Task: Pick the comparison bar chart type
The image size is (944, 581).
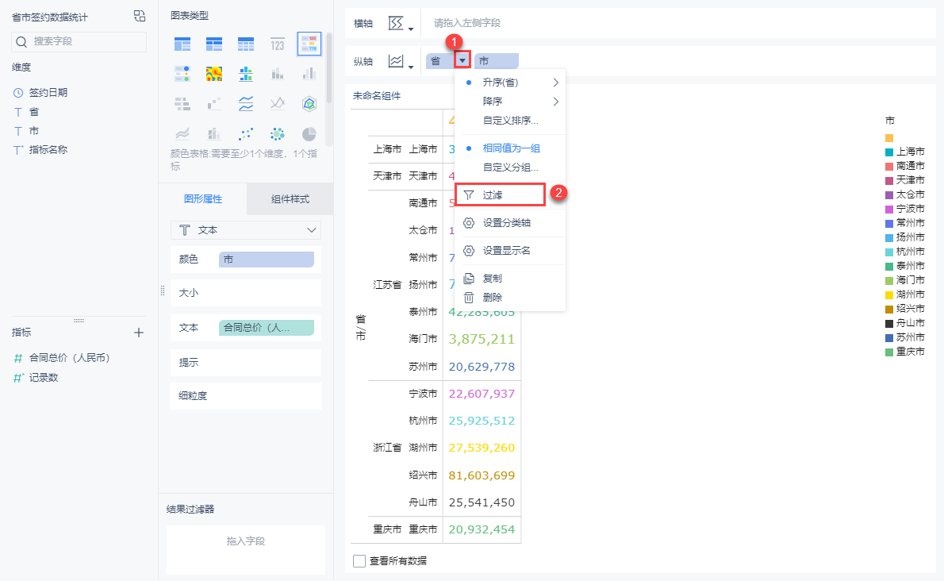Action: (x=182, y=104)
